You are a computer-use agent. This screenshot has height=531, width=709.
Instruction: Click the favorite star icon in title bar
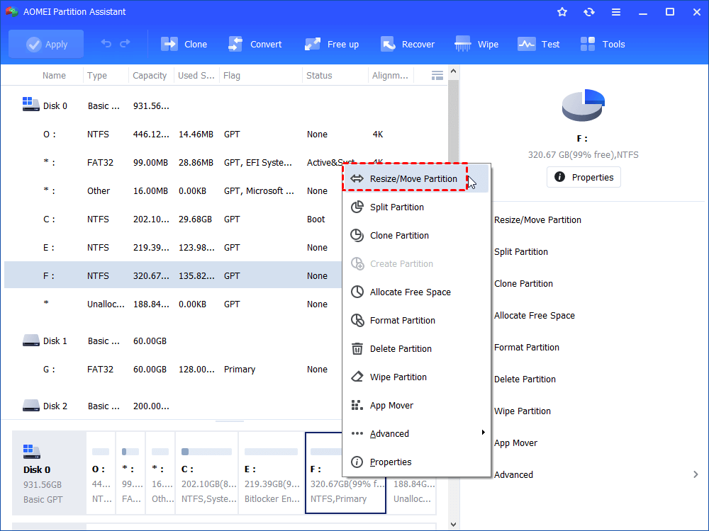tap(562, 12)
